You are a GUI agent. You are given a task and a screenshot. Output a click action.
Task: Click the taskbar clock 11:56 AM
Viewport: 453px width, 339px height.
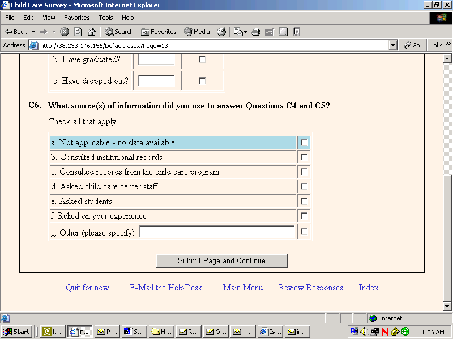click(x=431, y=332)
